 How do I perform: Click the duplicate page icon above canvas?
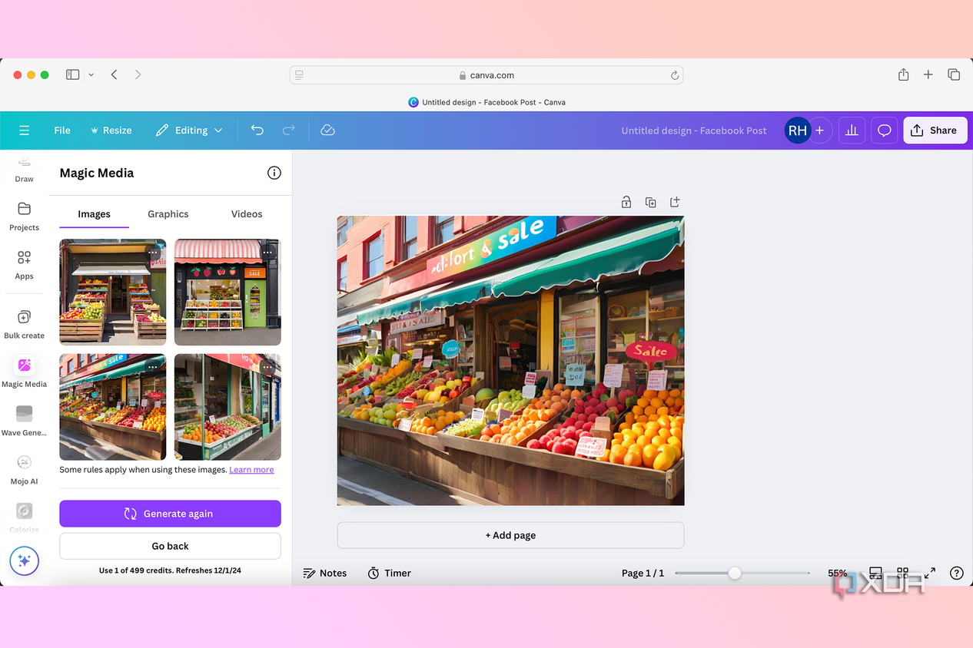pos(650,202)
